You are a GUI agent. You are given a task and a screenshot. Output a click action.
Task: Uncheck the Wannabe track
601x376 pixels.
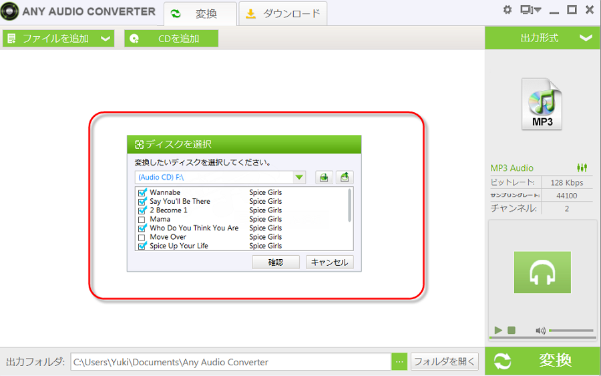[x=142, y=192]
